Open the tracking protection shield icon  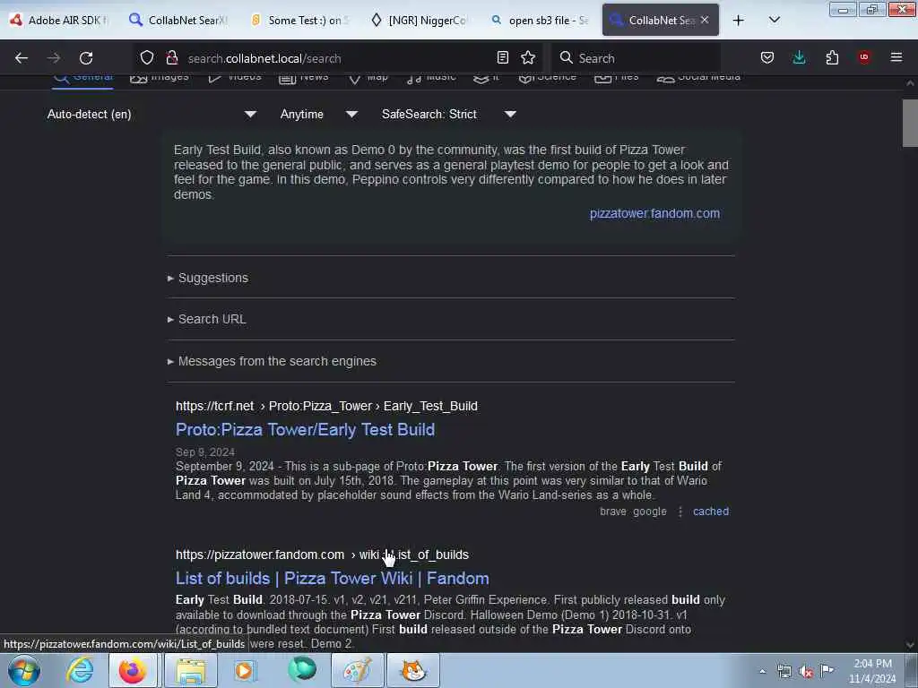pos(147,57)
